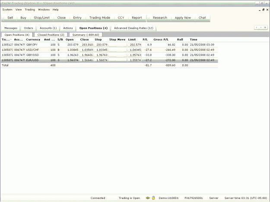Click Stop value 1.56874 for EUR/USD
The width and height of the screenshot is (270, 202).
[x=101, y=60]
